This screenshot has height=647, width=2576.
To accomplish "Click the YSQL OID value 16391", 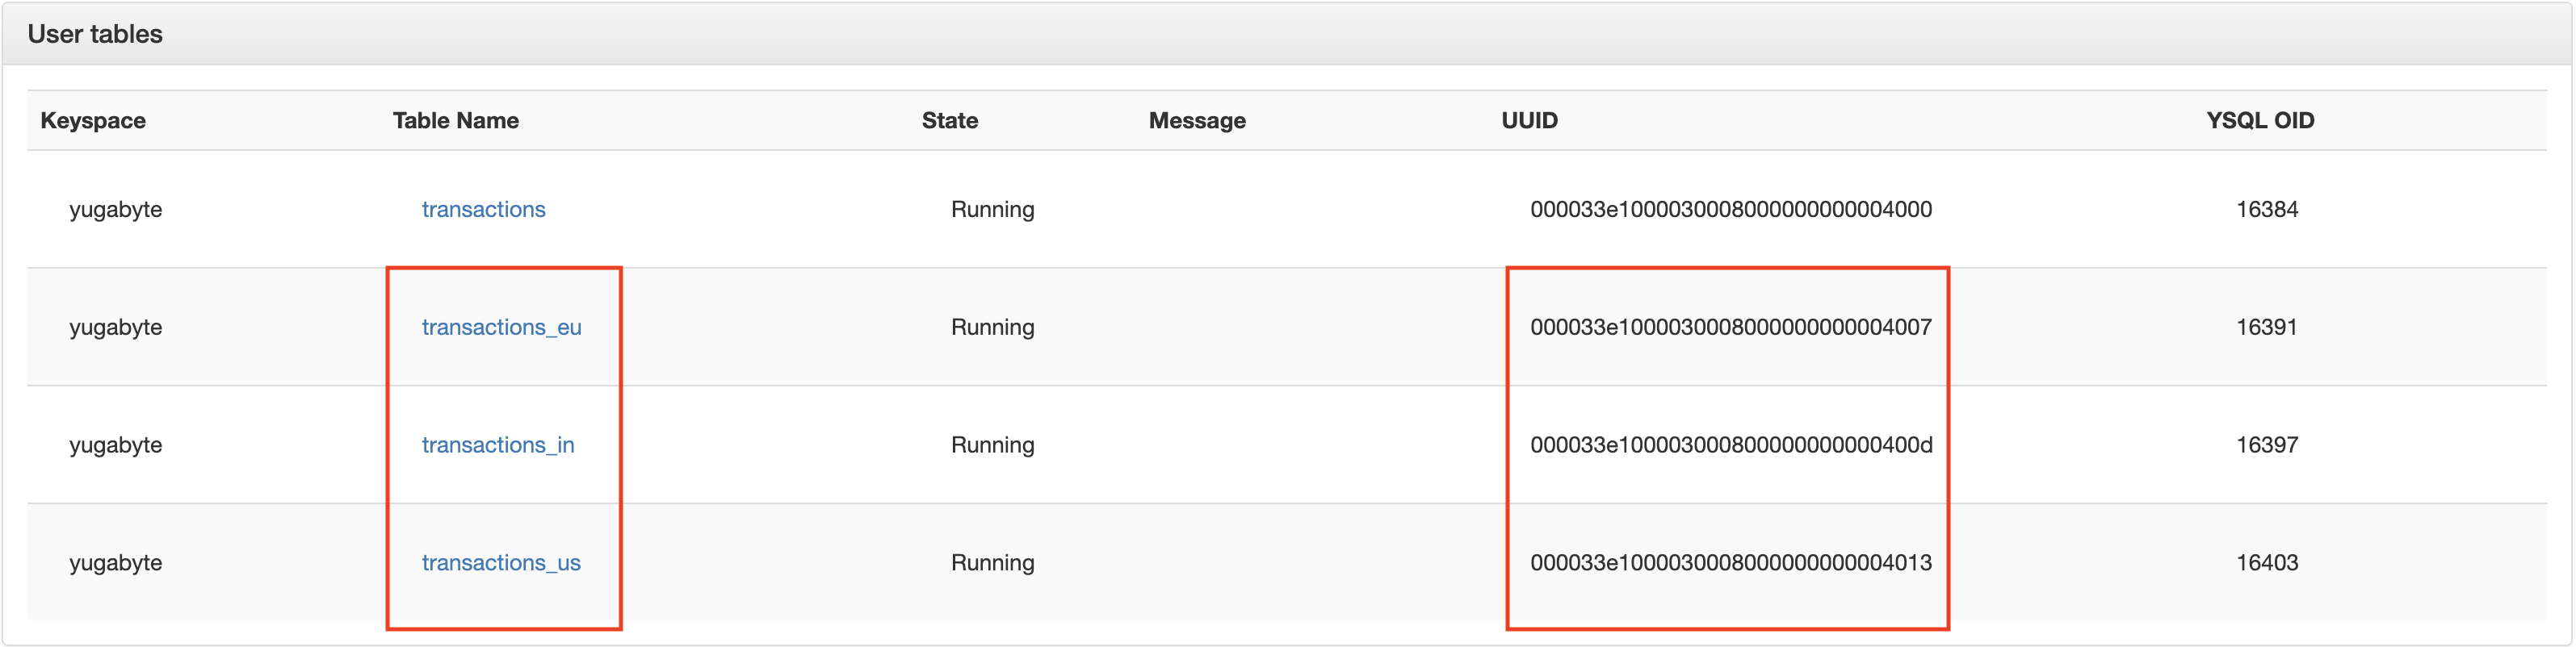I will pyautogui.click(x=2266, y=328).
